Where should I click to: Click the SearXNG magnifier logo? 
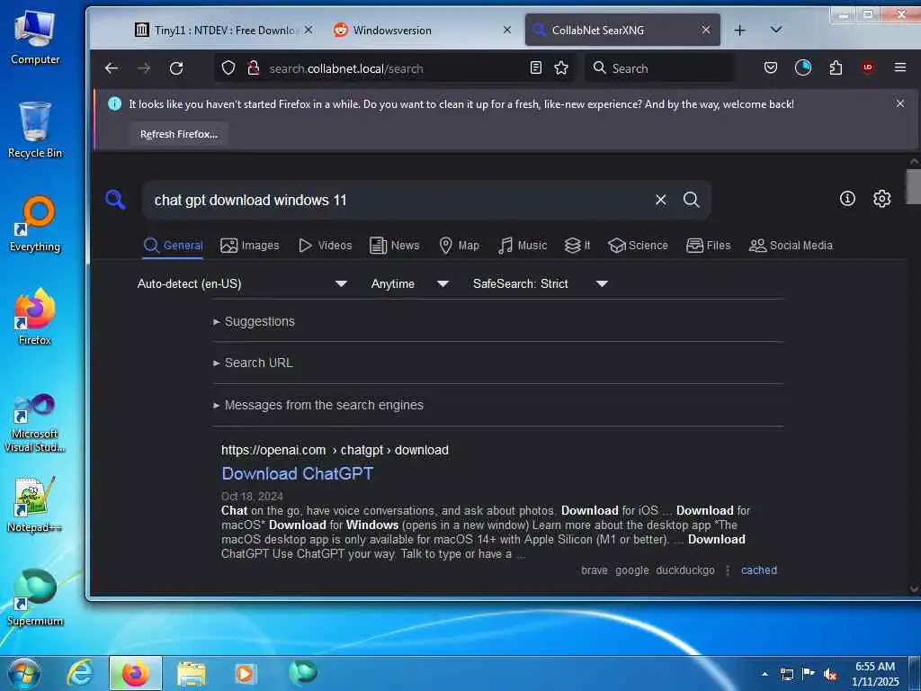coord(115,200)
